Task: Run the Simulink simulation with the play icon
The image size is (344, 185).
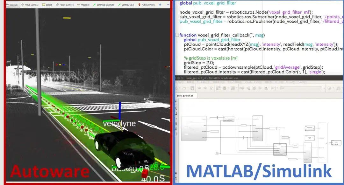Action: coord(254,88)
